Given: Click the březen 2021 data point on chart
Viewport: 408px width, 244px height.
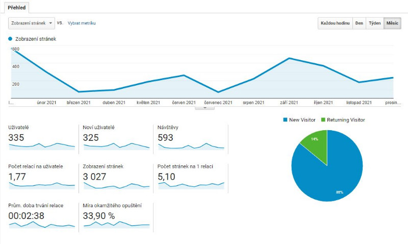Looking at the screenshot, I should (79, 92).
